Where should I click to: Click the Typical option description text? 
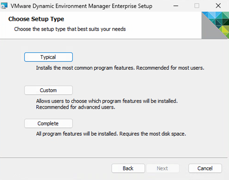[120, 68]
